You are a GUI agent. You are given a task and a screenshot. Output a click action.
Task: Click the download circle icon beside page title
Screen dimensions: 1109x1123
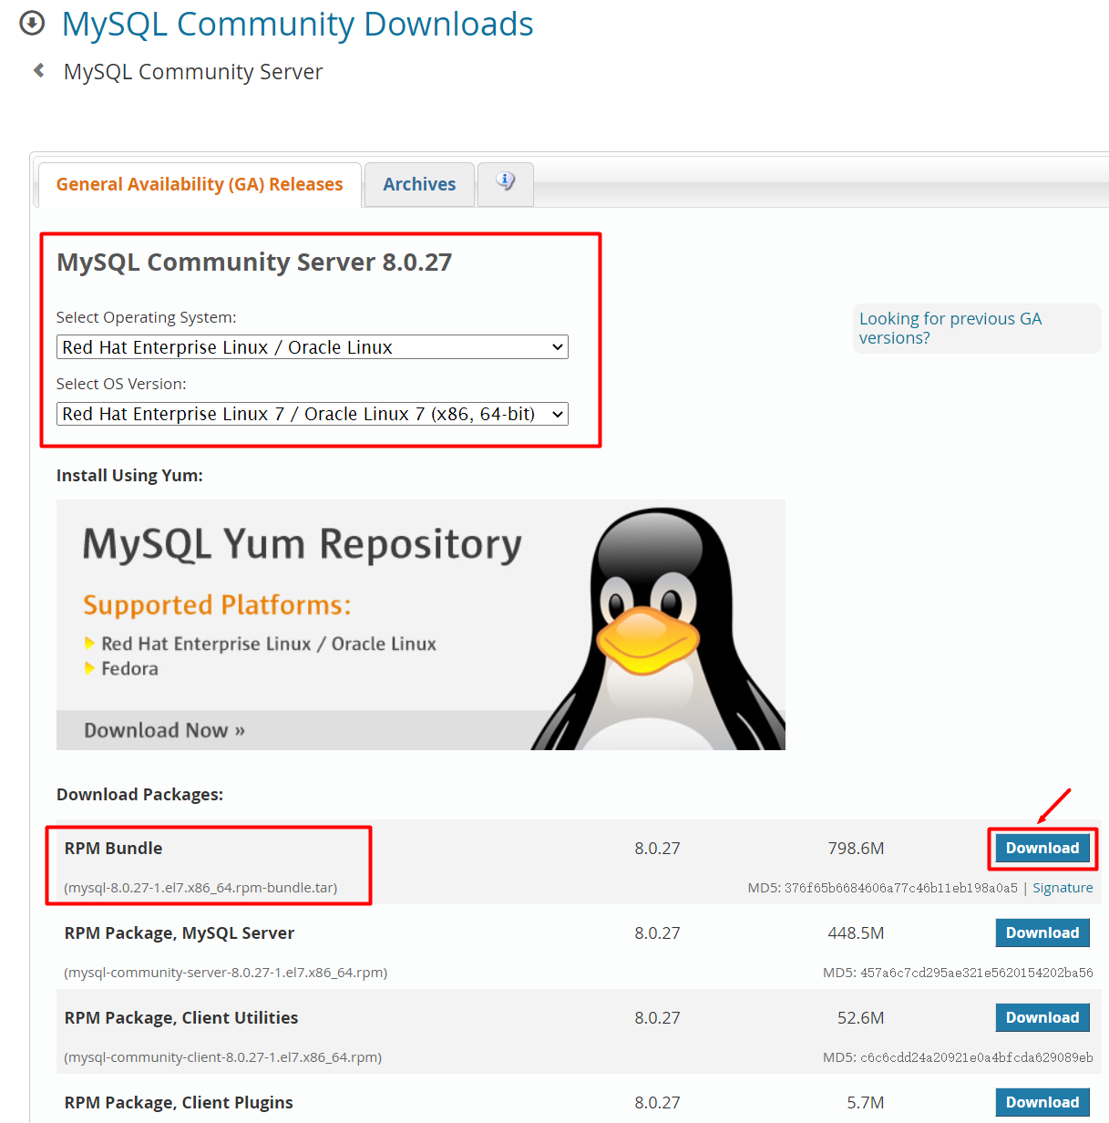(32, 23)
